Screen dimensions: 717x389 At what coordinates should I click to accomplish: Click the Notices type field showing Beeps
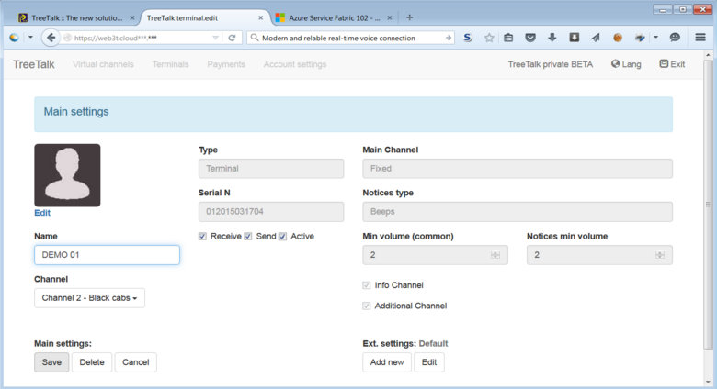pos(518,212)
